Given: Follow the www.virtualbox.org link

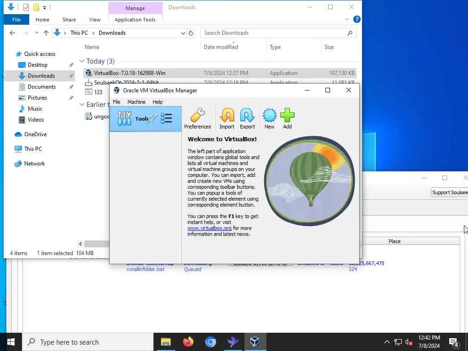Looking at the screenshot, I should click(209, 228).
